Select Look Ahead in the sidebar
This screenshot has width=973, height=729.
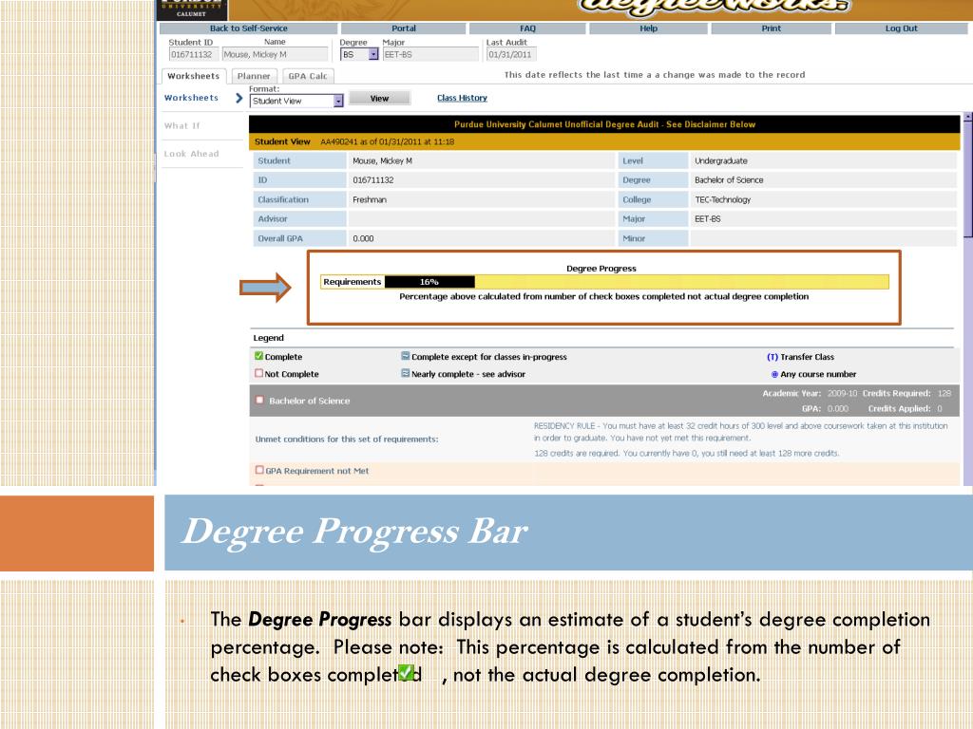[191, 154]
